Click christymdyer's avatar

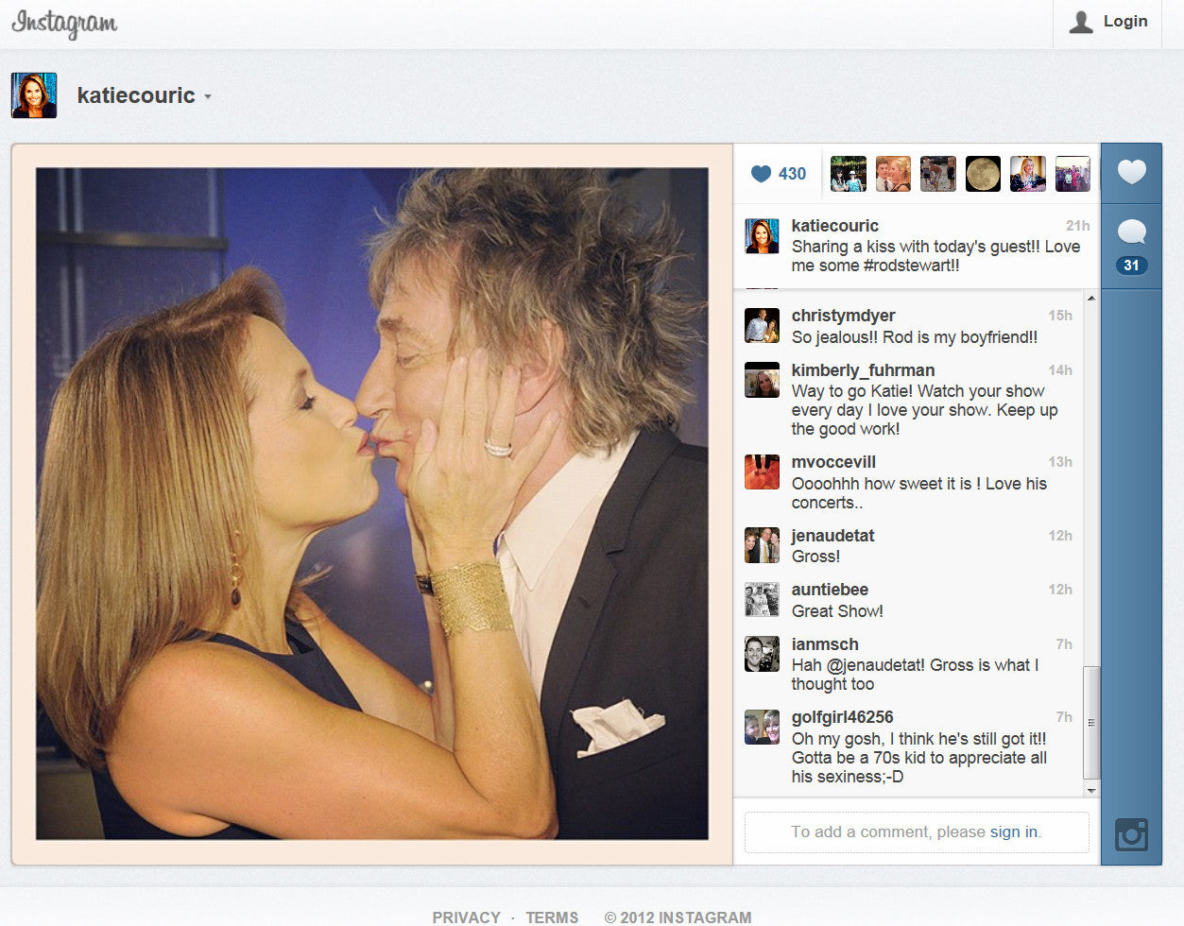pos(762,325)
